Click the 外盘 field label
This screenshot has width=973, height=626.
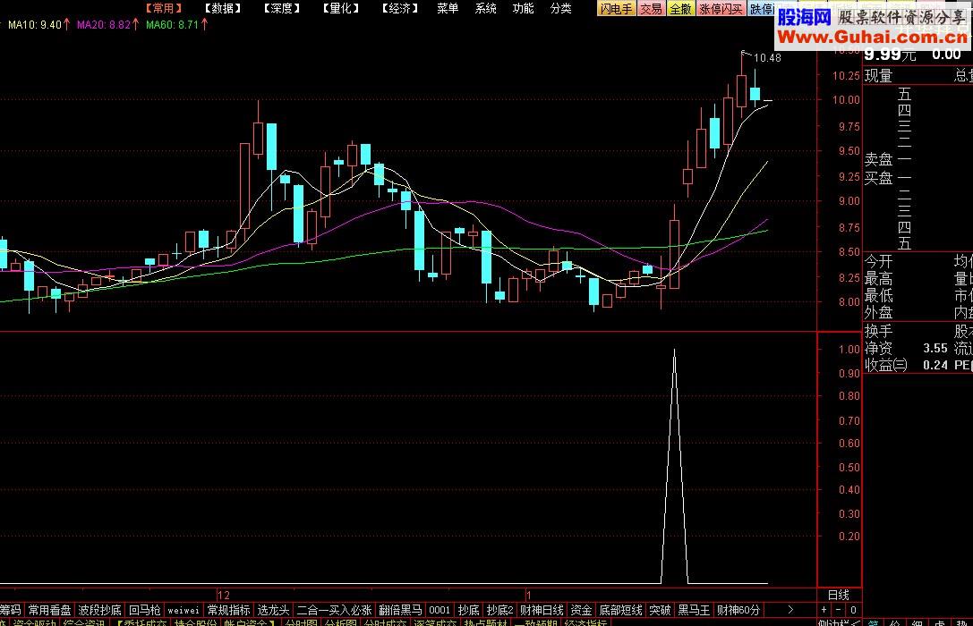click(x=879, y=312)
